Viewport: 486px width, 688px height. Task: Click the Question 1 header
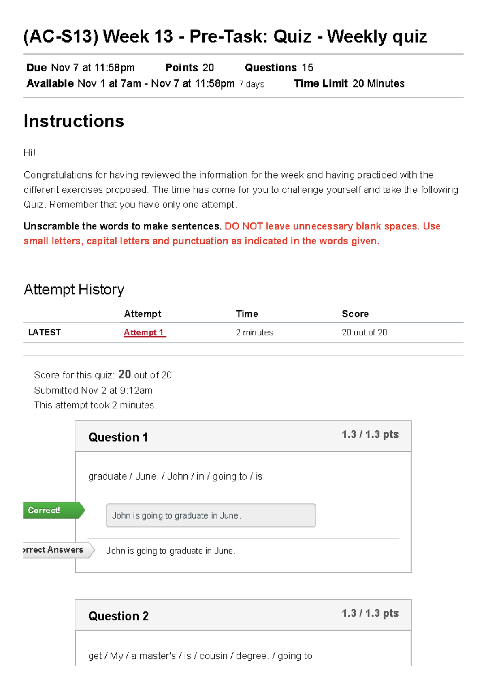(118, 437)
